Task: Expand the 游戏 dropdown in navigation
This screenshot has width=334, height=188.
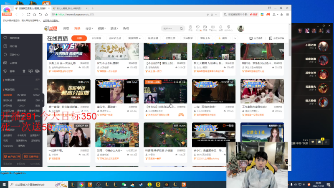Action: [x=114, y=28]
